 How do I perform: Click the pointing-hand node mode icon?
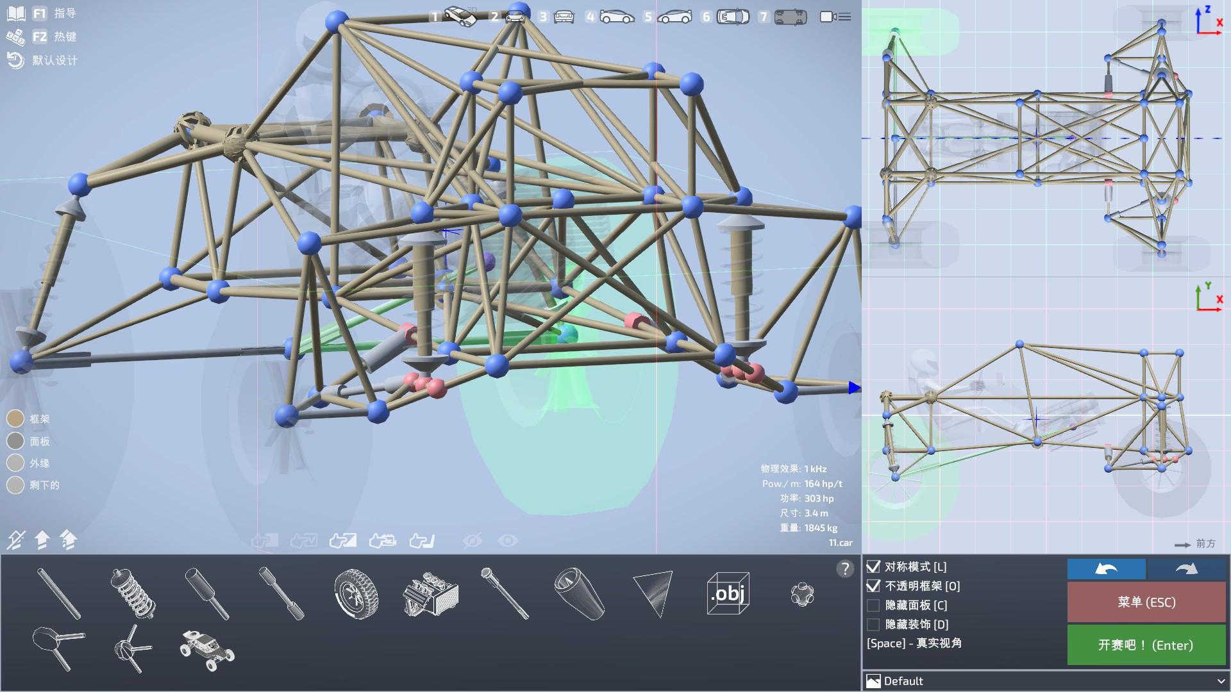[264, 541]
